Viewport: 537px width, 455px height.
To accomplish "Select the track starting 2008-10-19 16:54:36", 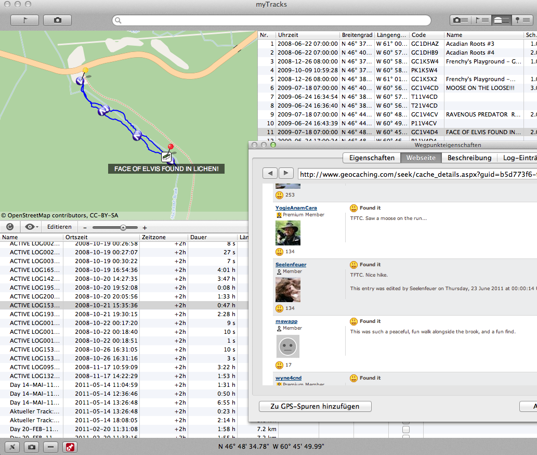I will tap(124, 270).
